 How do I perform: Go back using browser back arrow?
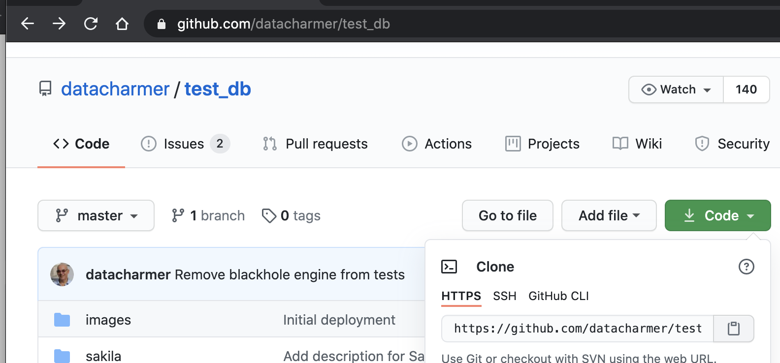pos(28,24)
